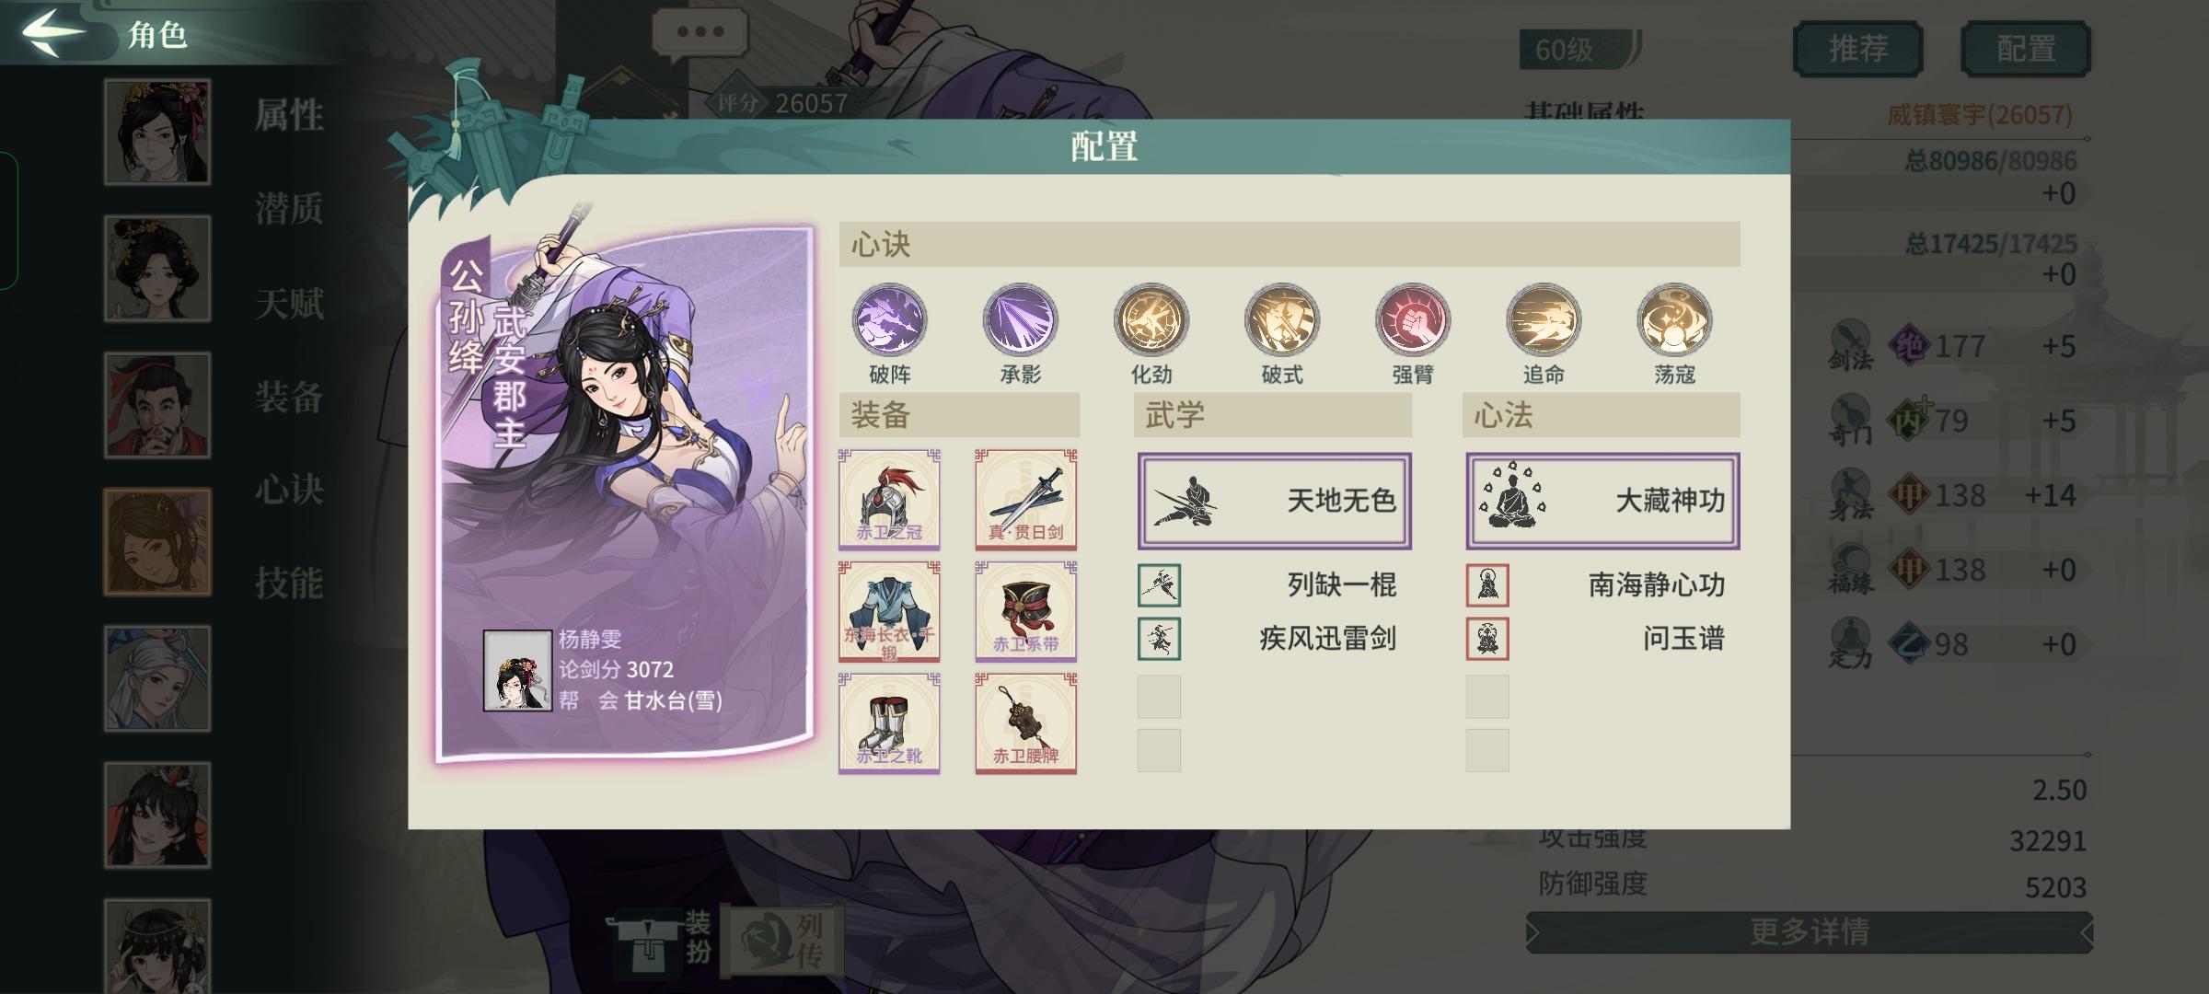Select the 化劲 heart-skill icon
The image size is (2209, 994).
pyautogui.click(x=1151, y=319)
